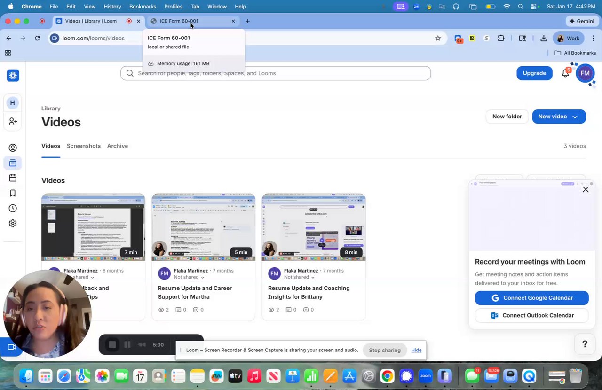Viewport: 602px width, 390px height.
Task: Stop the Loom recording
Action: coord(112,345)
